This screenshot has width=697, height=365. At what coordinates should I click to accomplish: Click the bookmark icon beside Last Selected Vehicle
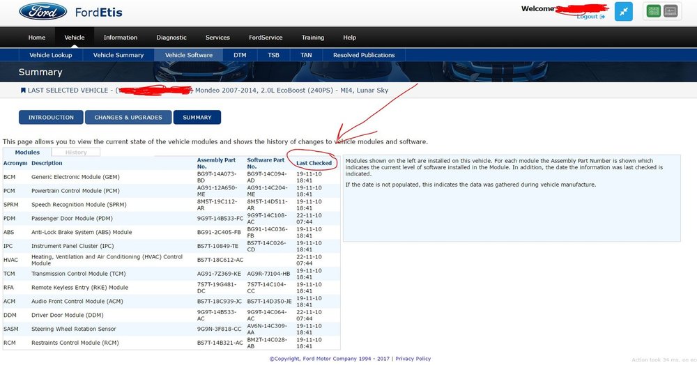(23, 90)
